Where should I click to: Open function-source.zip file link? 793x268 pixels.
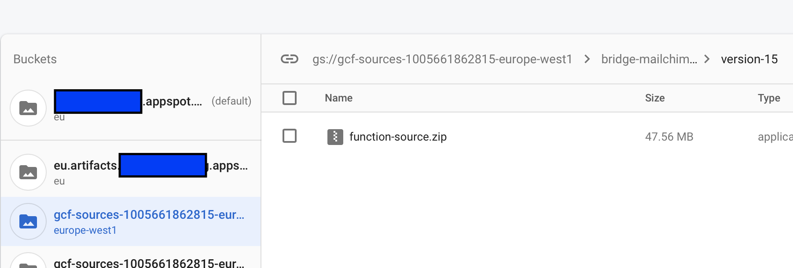(x=398, y=137)
